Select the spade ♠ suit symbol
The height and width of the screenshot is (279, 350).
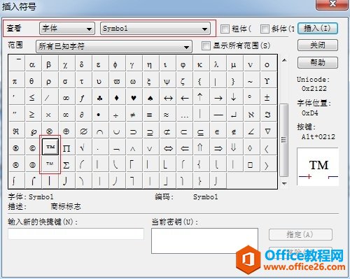[150, 97]
